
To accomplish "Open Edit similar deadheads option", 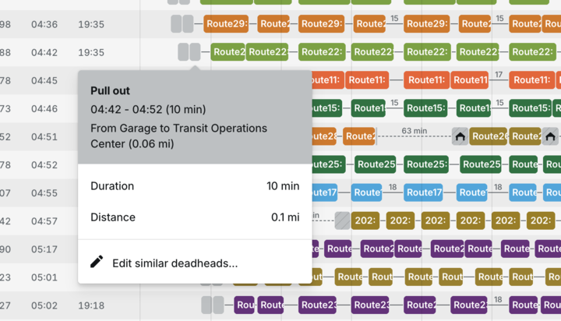I will [x=175, y=263].
